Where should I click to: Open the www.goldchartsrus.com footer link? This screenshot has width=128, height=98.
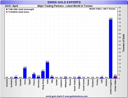click(76, 96)
